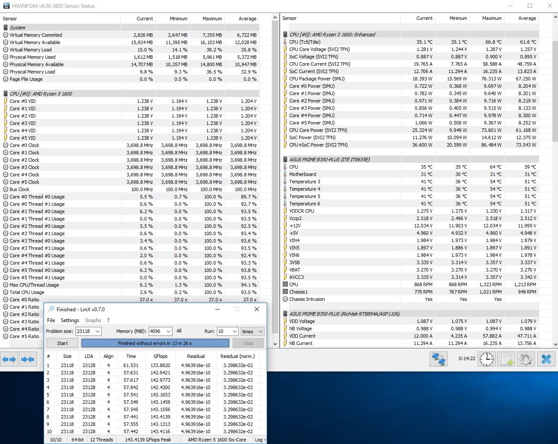Click '143.4139 GFlops Peak' in the LinX status bar
This screenshot has height=444, width=558.
point(148,440)
